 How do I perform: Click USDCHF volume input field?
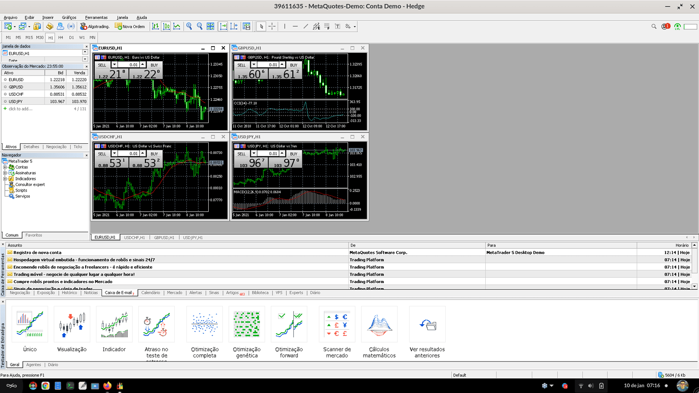click(x=129, y=154)
